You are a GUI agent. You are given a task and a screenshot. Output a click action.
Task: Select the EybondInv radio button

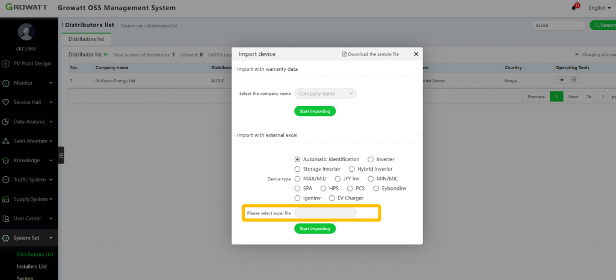tap(376, 188)
